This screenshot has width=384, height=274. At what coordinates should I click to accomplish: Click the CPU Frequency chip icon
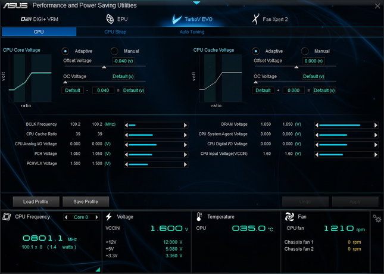[7, 217]
